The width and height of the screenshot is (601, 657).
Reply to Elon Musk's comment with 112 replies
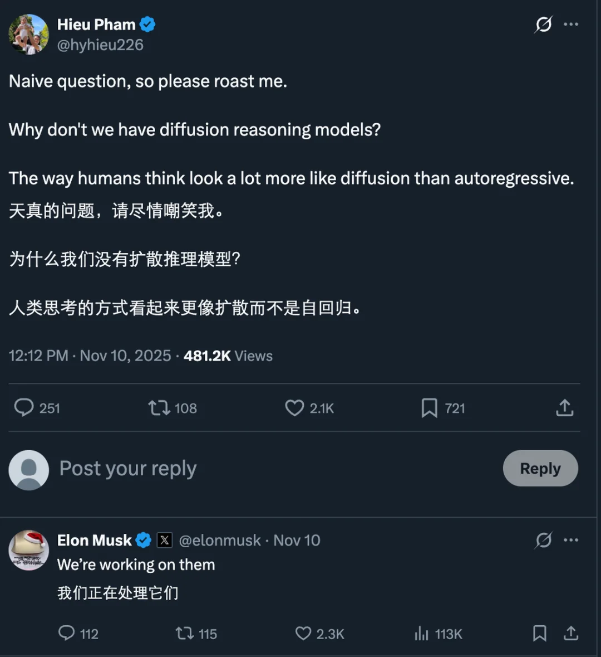pyautogui.click(x=67, y=633)
